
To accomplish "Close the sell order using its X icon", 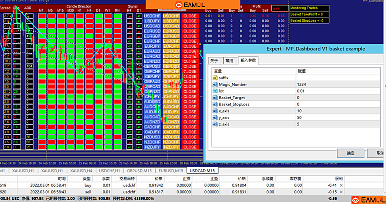I will [341, 192].
